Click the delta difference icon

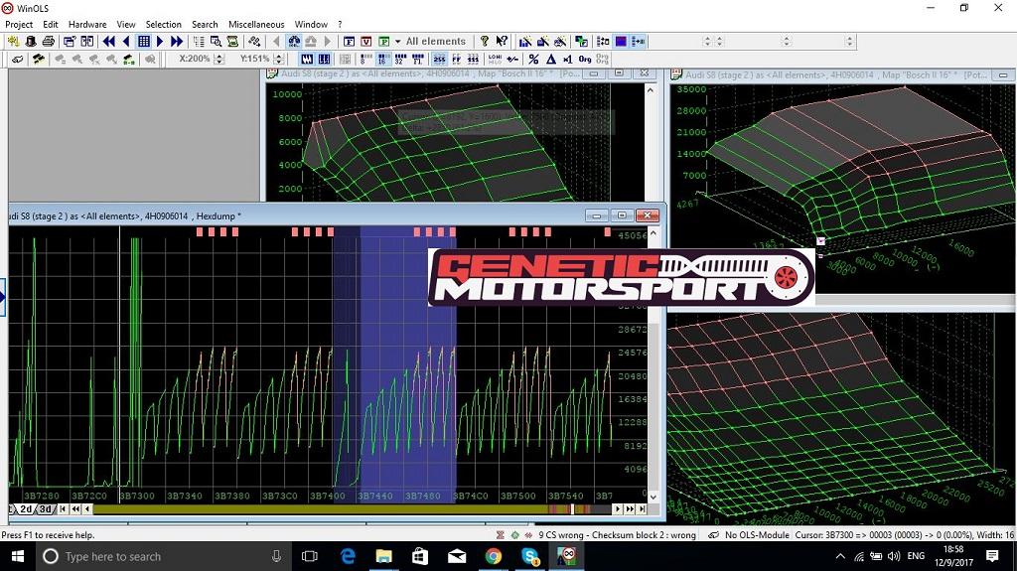(x=551, y=59)
